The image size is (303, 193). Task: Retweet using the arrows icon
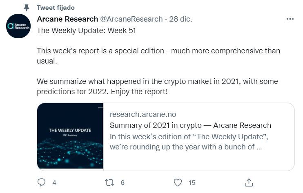point(109,182)
